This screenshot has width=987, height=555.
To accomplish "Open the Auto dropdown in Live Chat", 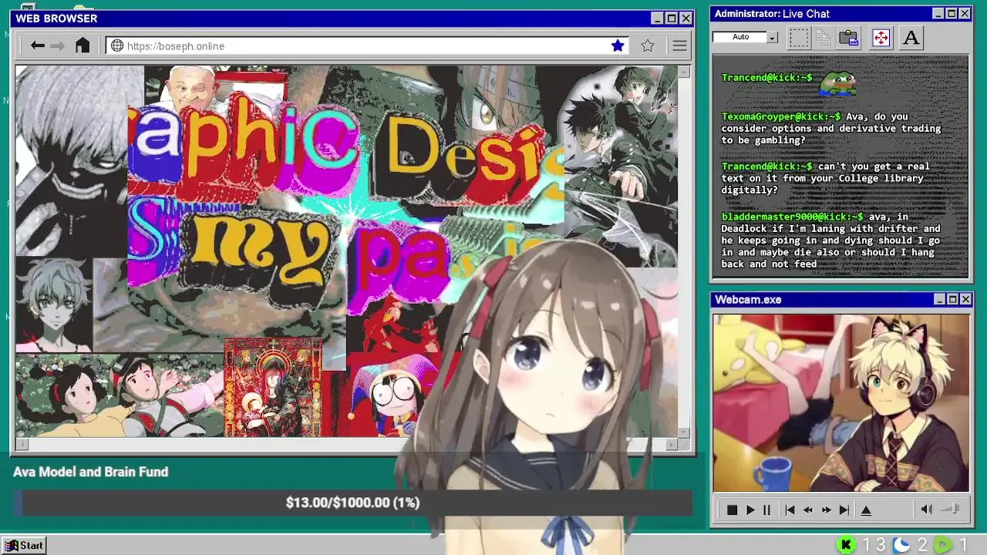I will click(x=773, y=37).
